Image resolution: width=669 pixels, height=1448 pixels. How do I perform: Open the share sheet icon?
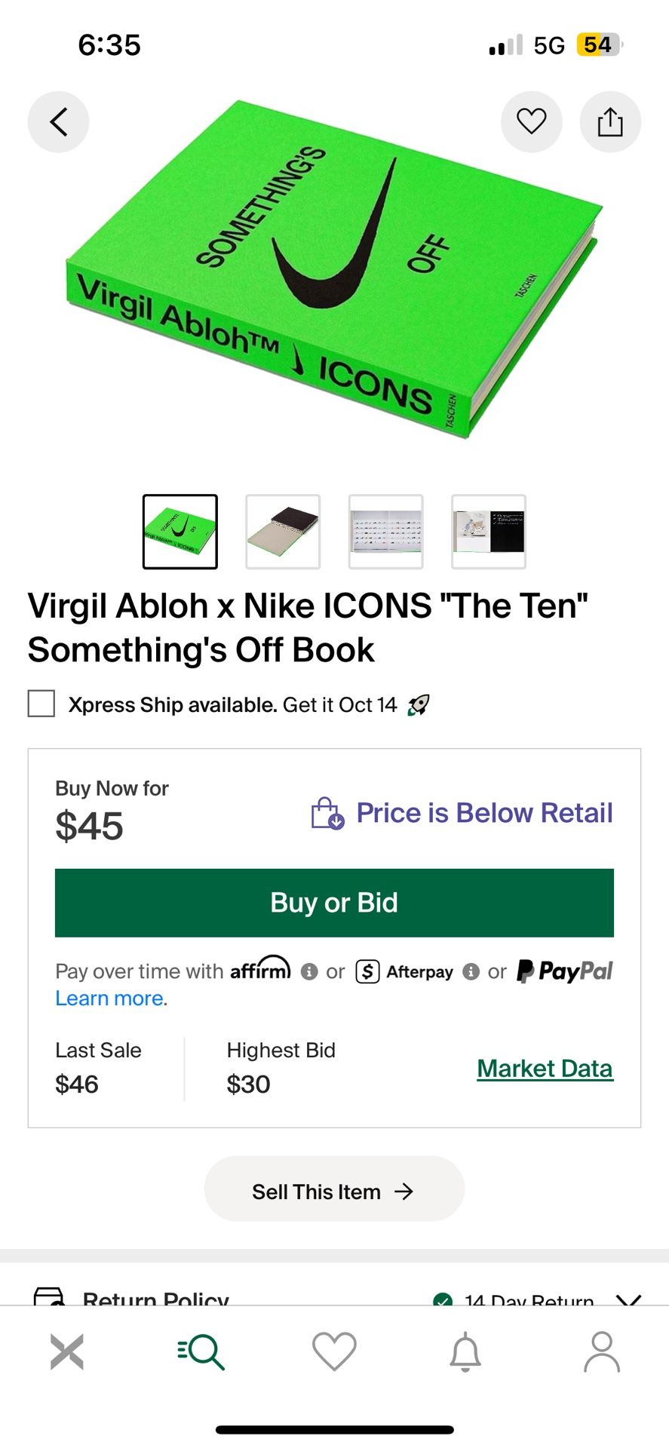(610, 121)
